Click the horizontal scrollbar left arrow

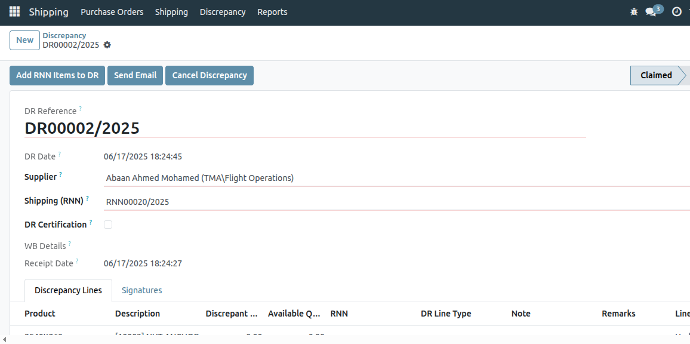[4, 339]
